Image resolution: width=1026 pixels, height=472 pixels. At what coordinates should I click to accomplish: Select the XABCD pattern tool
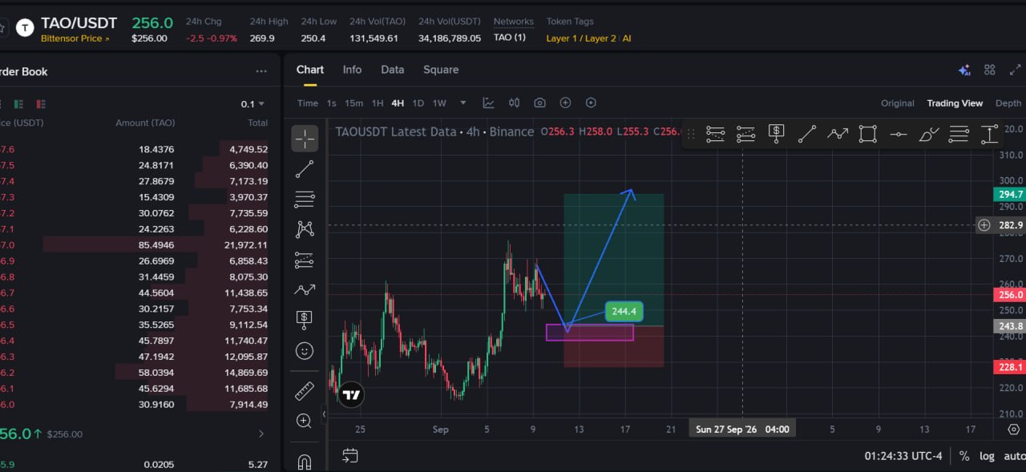tap(305, 229)
